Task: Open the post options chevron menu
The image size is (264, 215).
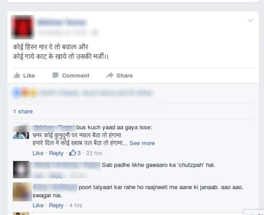Action: [x=251, y=21]
